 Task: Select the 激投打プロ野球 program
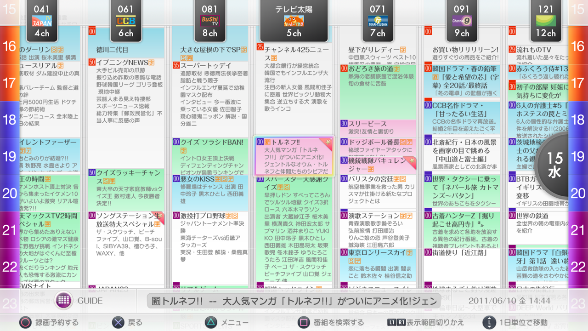[210, 248]
